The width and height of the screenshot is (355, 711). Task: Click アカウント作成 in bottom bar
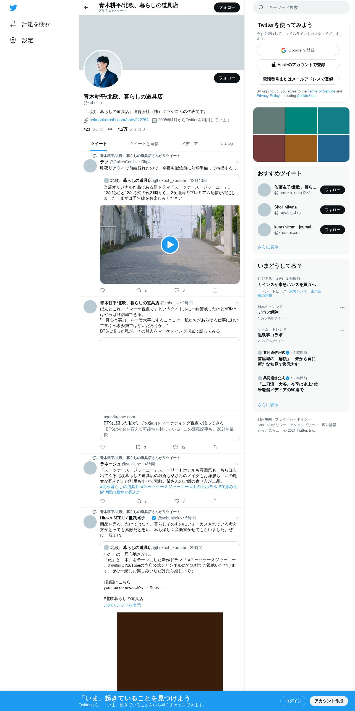coord(329,701)
